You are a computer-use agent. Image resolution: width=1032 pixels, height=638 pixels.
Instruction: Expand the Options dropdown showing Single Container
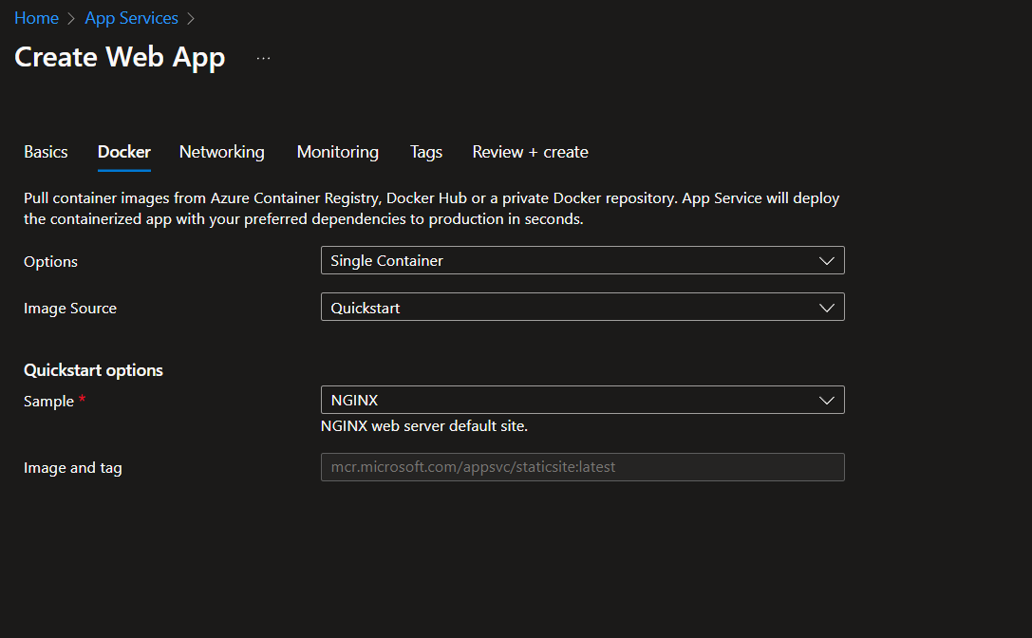click(583, 260)
